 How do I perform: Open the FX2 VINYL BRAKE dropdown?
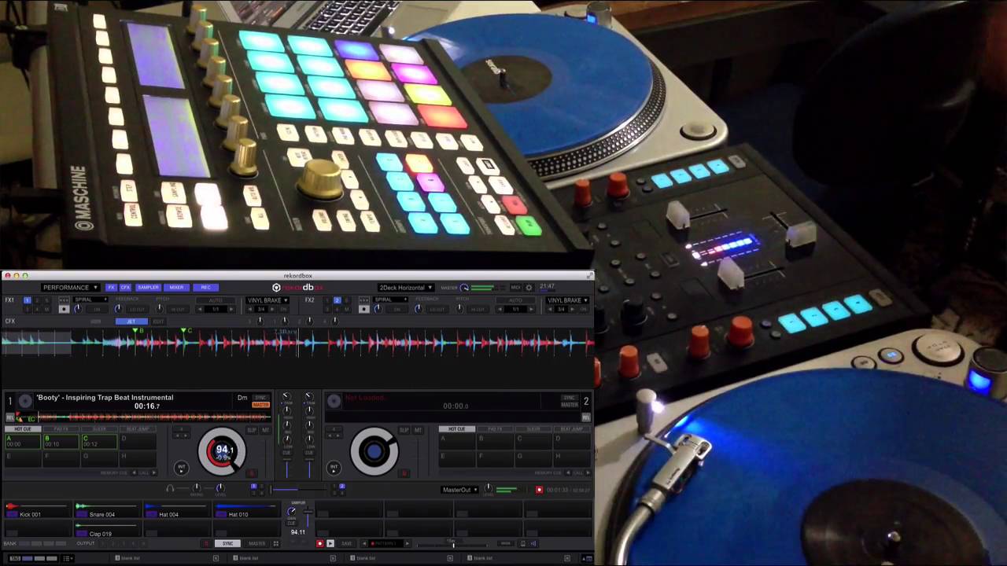568,300
